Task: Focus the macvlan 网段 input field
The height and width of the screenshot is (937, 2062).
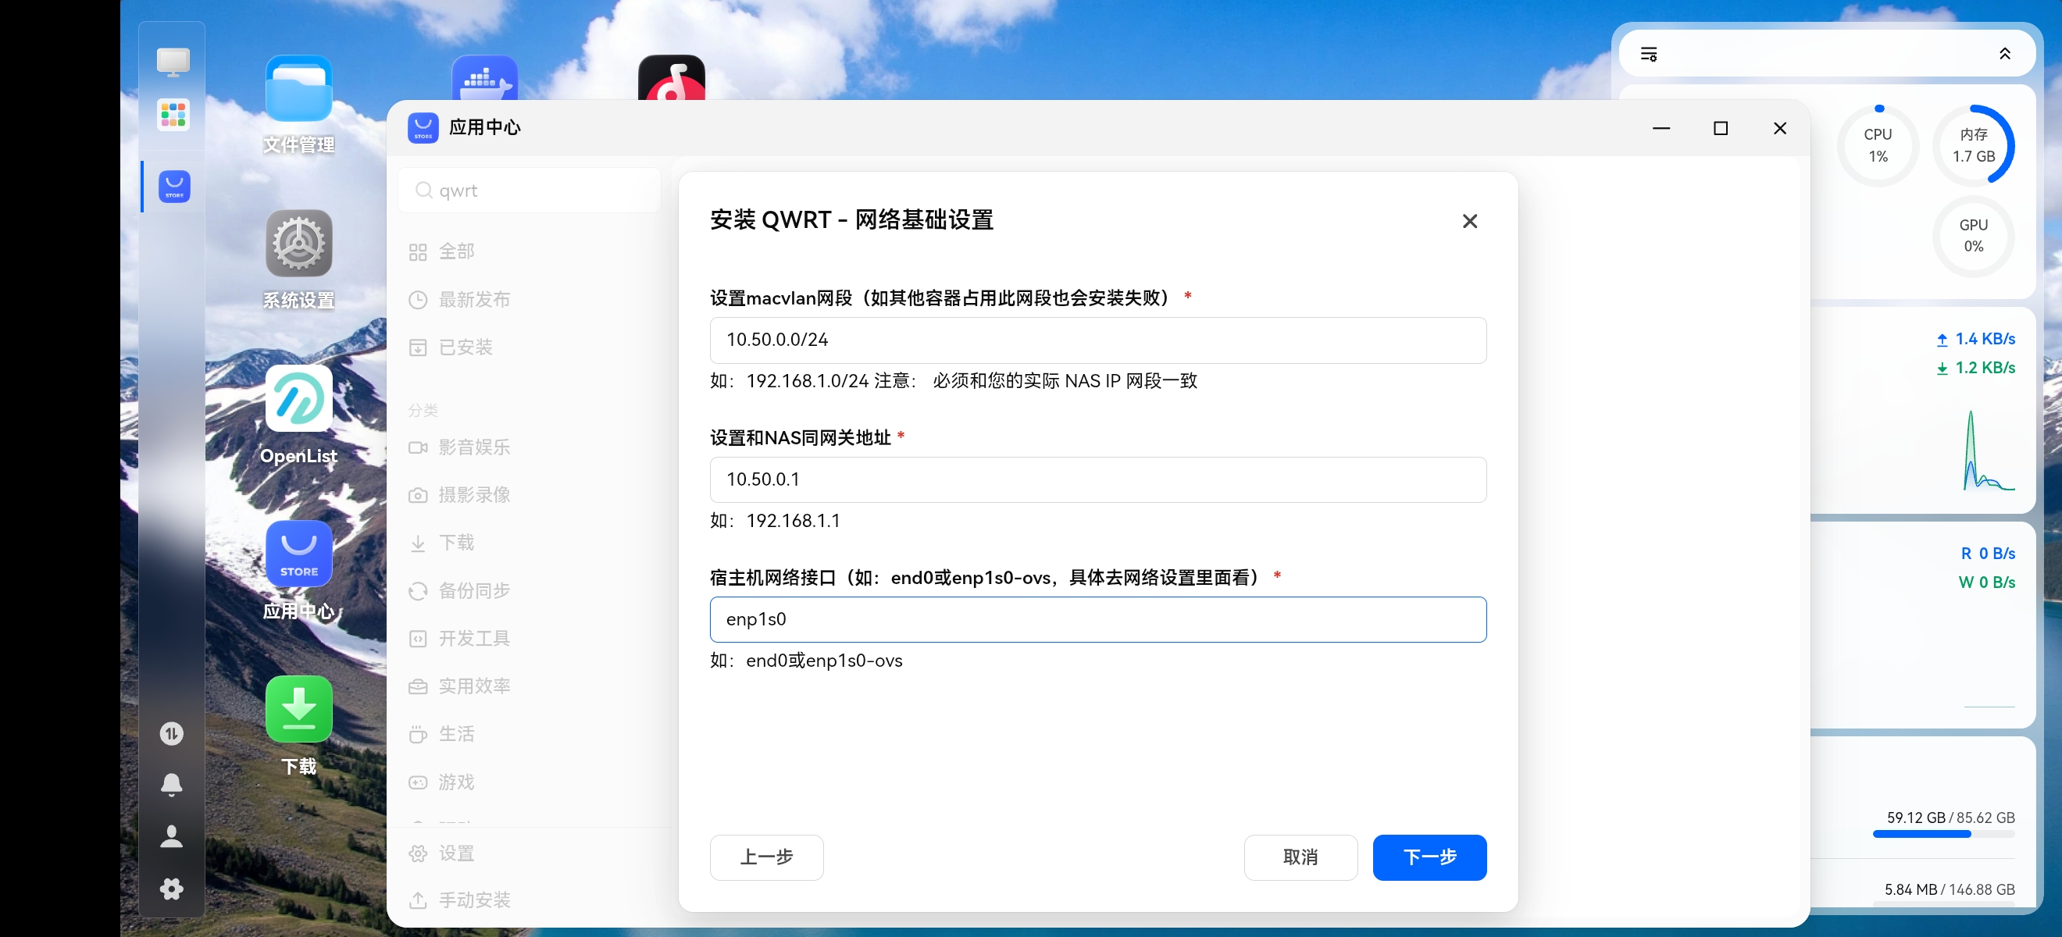Action: 1097,340
